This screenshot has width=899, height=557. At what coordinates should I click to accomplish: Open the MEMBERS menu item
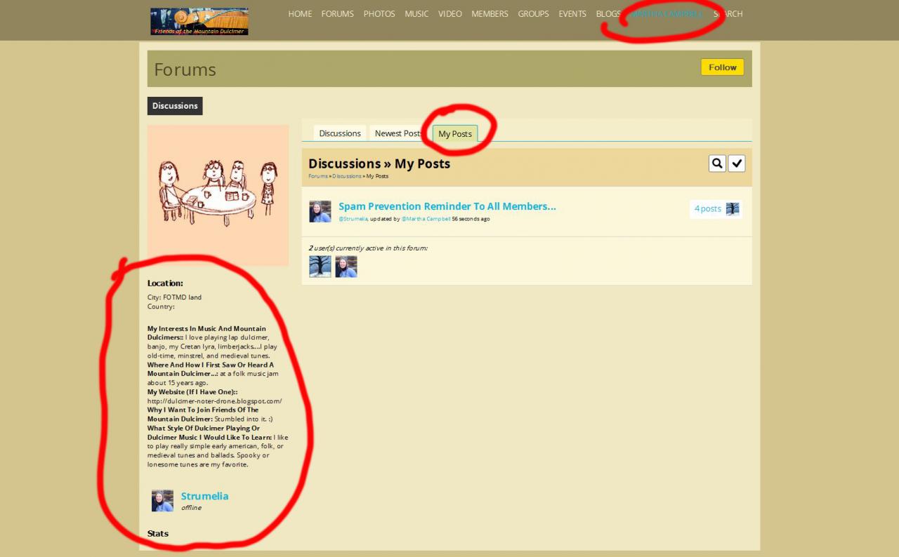[x=490, y=14]
